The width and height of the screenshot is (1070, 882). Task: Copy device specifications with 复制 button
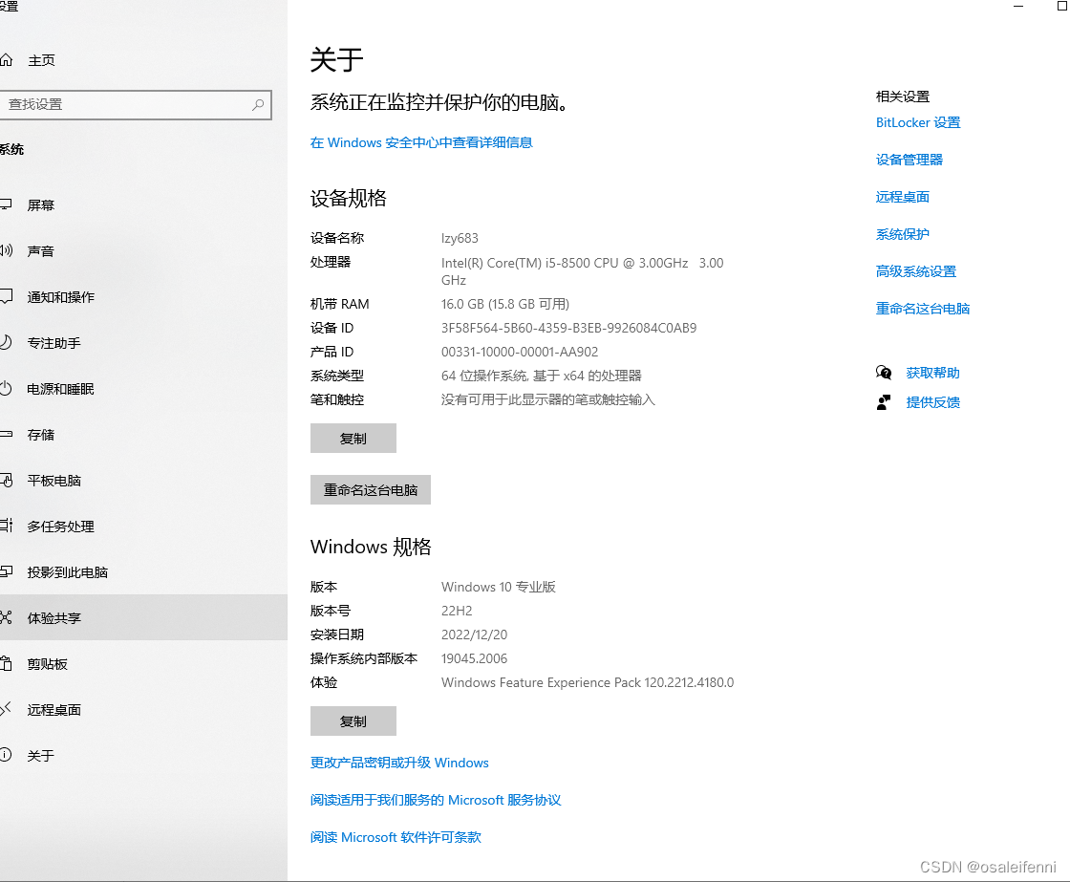coord(353,439)
